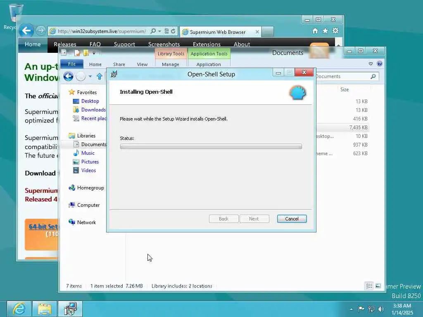Click the Open-Shell installer taskbar icon
Viewport: 423px width, 317px height.
pos(70,309)
